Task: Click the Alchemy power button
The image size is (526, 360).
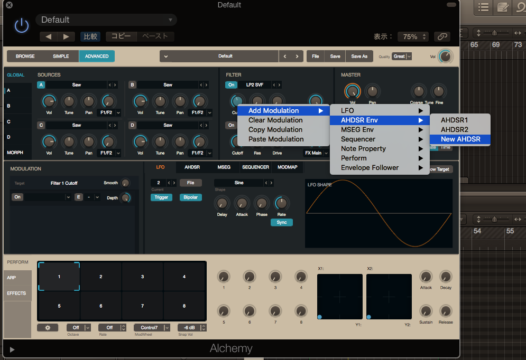Action: (21, 25)
